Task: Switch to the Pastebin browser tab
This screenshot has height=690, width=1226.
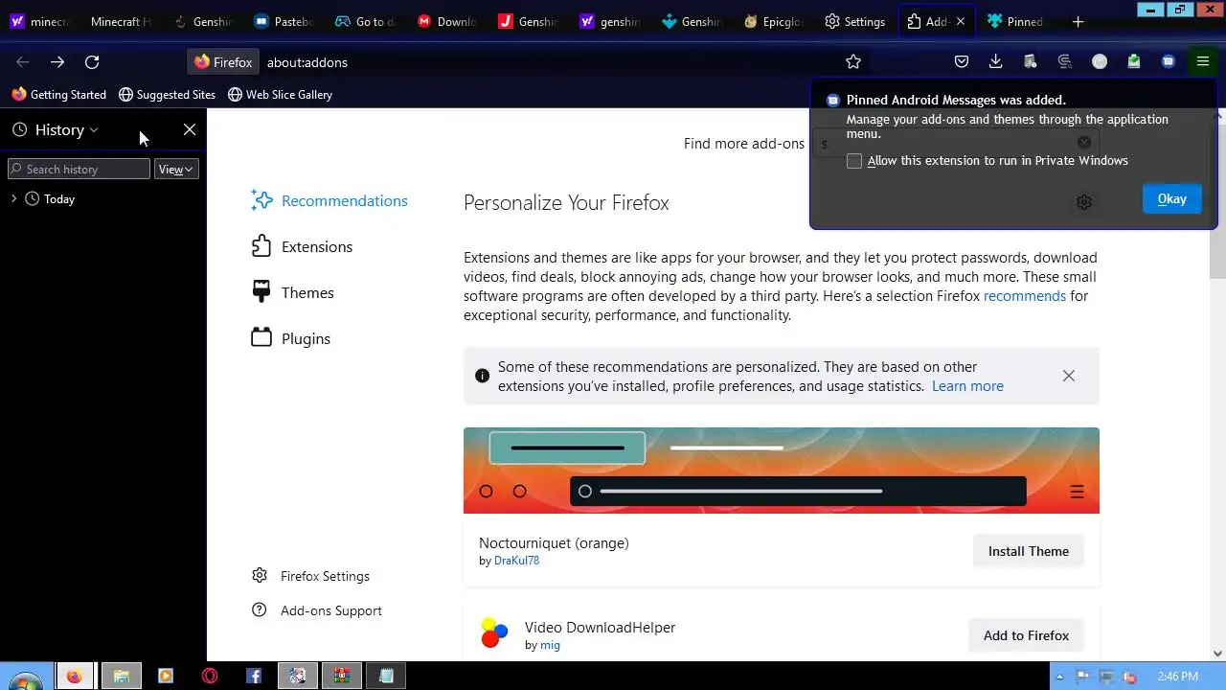Action: [x=284, y=21]
